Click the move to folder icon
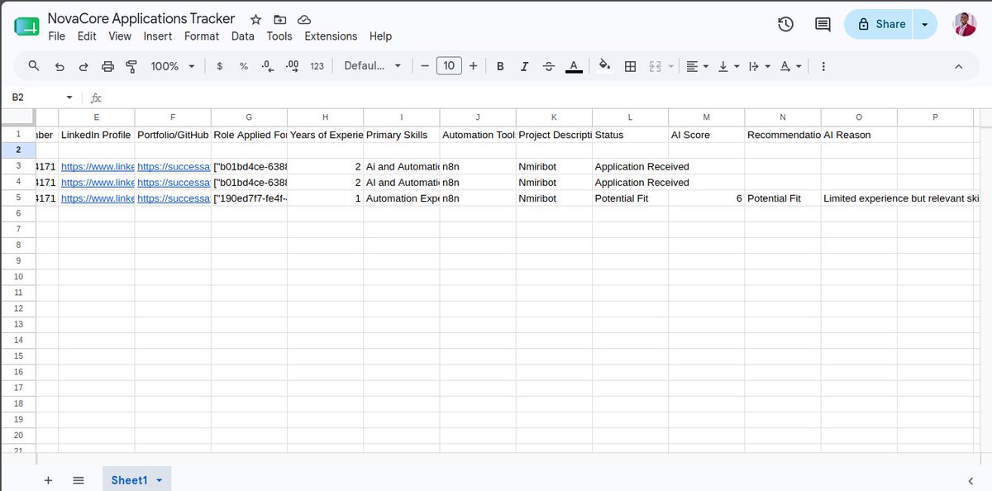Viewport: 992px width, 491px height. pyautogui.click(x=280, y=19)
